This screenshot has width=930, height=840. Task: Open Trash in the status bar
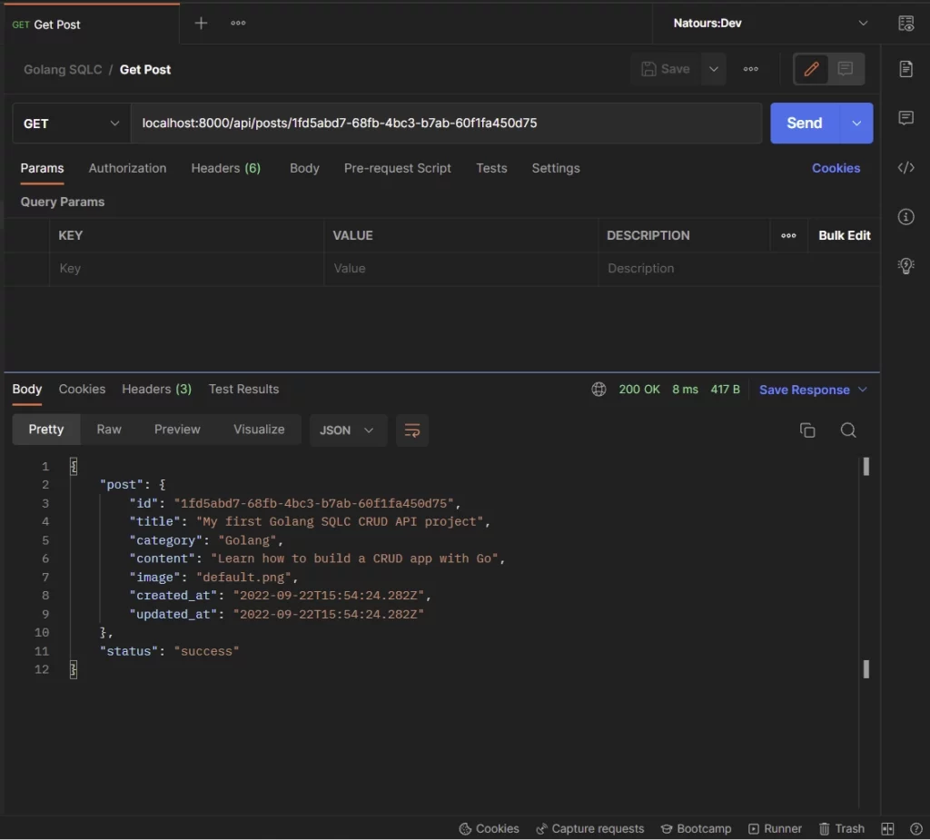click(841, 829)
